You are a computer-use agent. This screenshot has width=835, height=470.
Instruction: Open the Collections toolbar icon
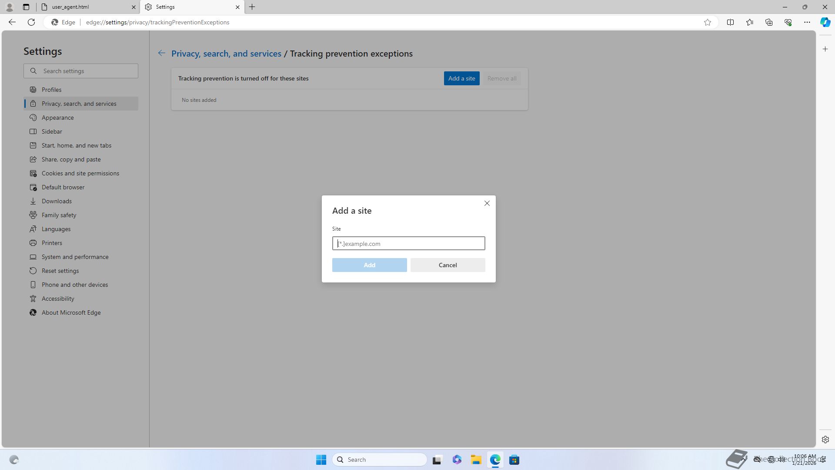tap(768, 22)
